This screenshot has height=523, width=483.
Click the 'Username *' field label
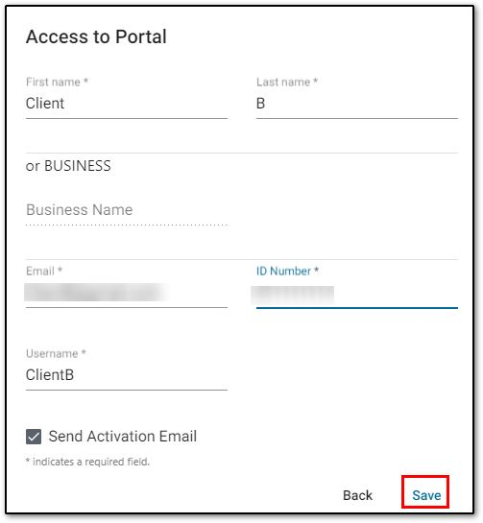56,353
